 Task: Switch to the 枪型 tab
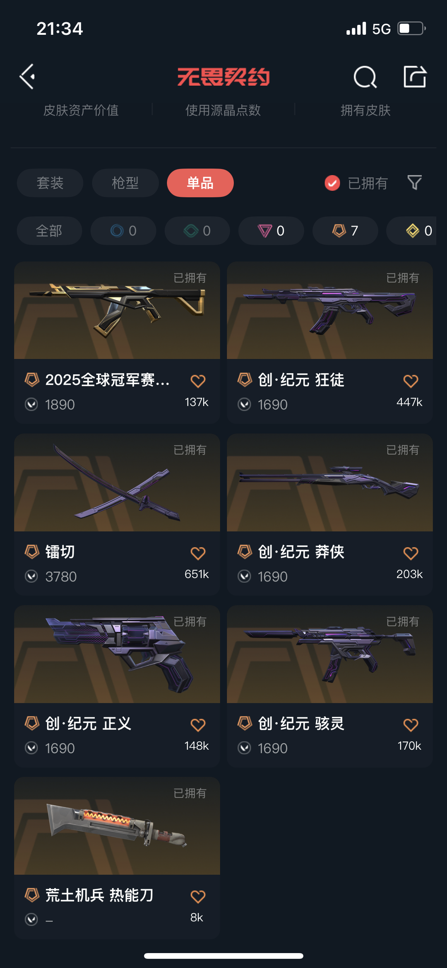125,183
